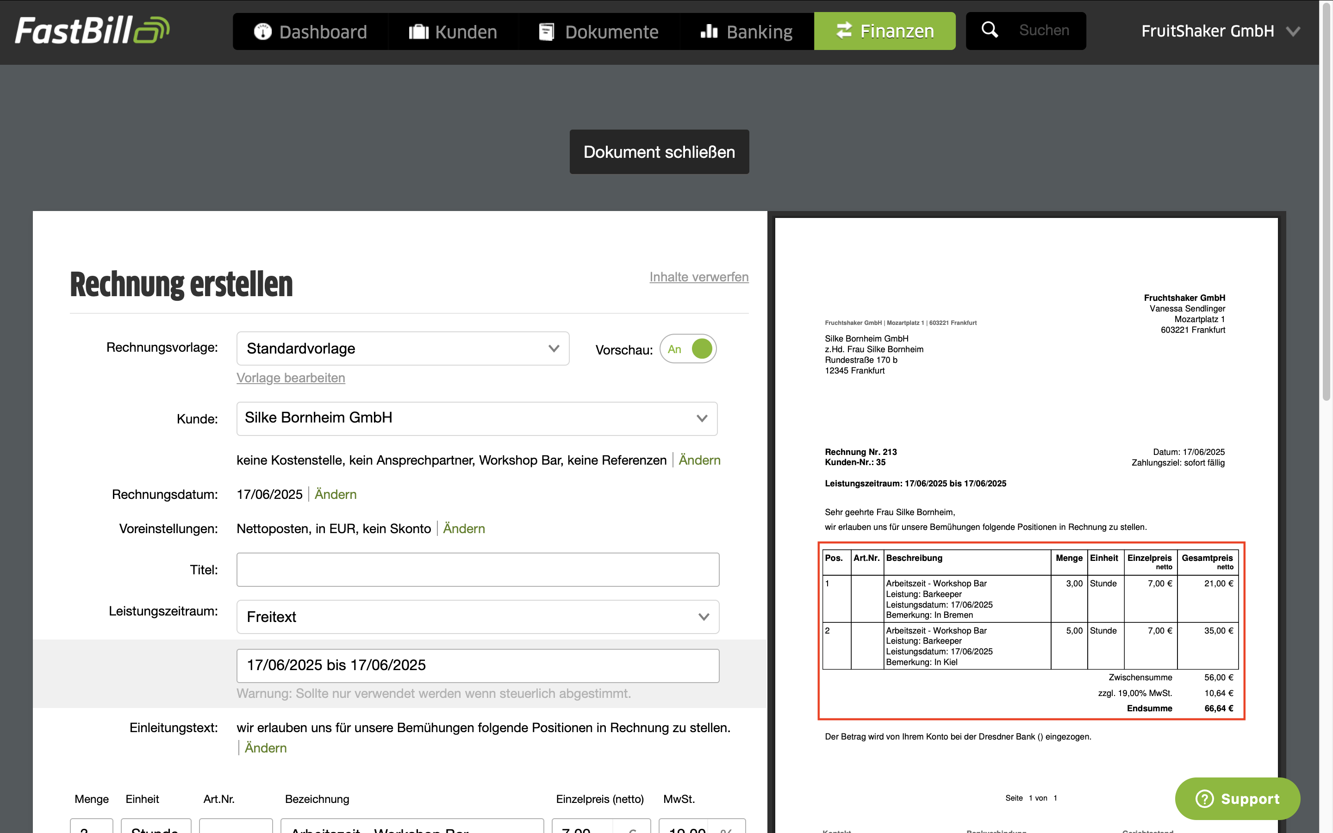This screenshot has height=833, width=1333.
Task: Click the page vertical scrollbar
Action: (1327, 201)
